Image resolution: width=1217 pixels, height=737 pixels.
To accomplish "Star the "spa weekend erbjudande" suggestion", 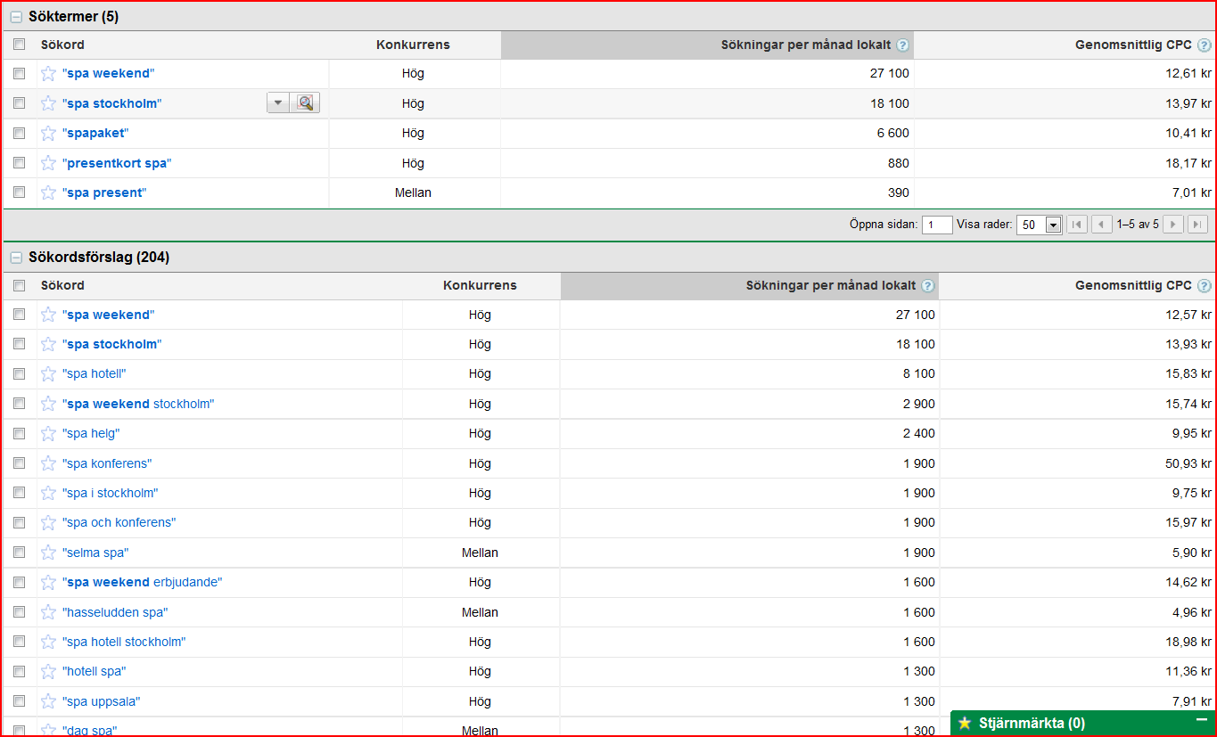I will point(48,582).
